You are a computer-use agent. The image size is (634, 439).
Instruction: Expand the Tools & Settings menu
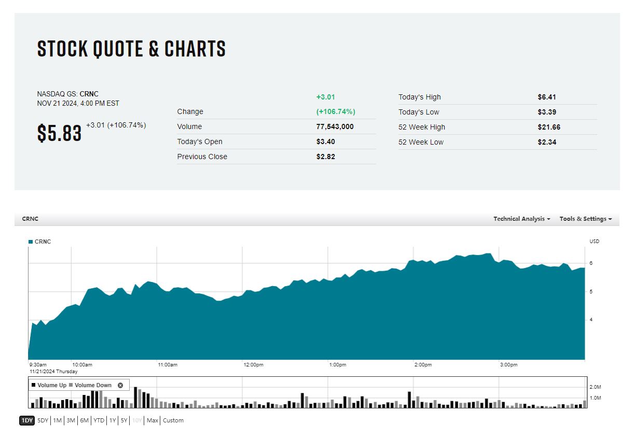click(585, 219)
